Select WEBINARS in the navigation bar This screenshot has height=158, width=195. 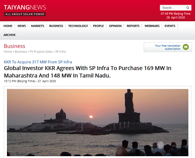tap(152, 26)
